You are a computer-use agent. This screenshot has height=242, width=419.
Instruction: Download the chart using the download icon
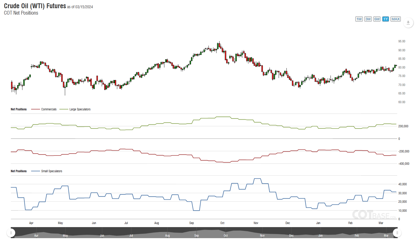[408, 23]
